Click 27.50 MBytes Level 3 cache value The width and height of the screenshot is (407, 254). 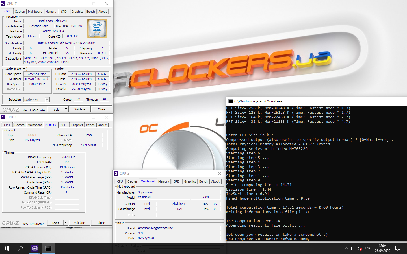[x=81, y=89]
